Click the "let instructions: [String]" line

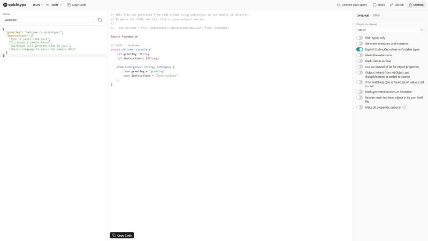(138, 58)
